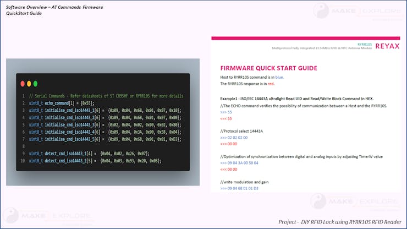Image resolution: width=407 pixels, height=229 pixels.
Task: Click the yellow minimize dot in code window
Action: (x=29, y=84)
